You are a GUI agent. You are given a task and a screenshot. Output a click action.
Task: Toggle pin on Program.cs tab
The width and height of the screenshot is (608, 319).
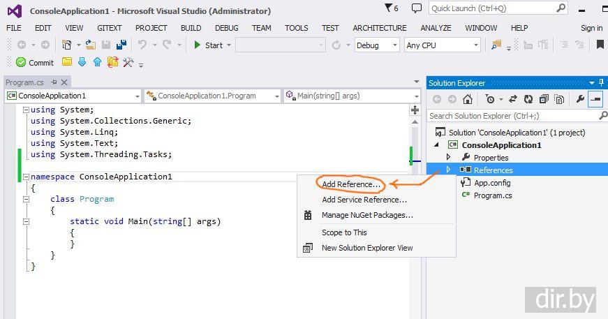pyautogui.click(x=54, y=82)
